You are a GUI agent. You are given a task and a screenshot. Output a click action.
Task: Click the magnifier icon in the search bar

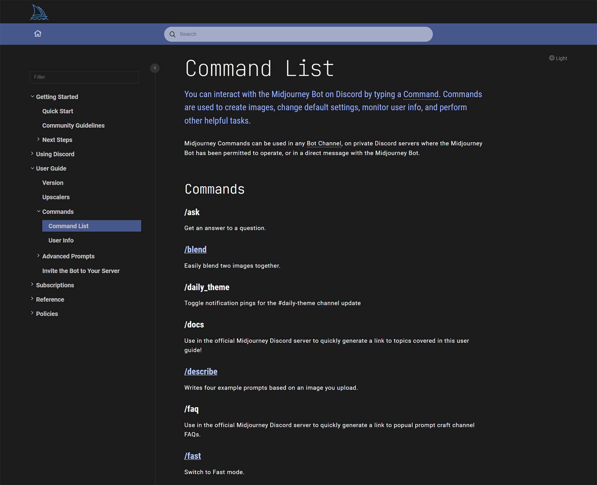pos(172,34)
